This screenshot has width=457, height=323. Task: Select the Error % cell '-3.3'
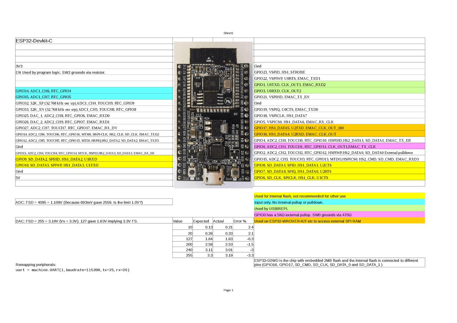point(243,256)
